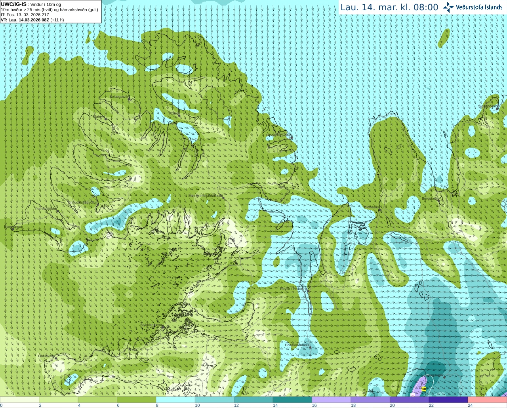Click the legend scale value 20

[x=392, y=405]
